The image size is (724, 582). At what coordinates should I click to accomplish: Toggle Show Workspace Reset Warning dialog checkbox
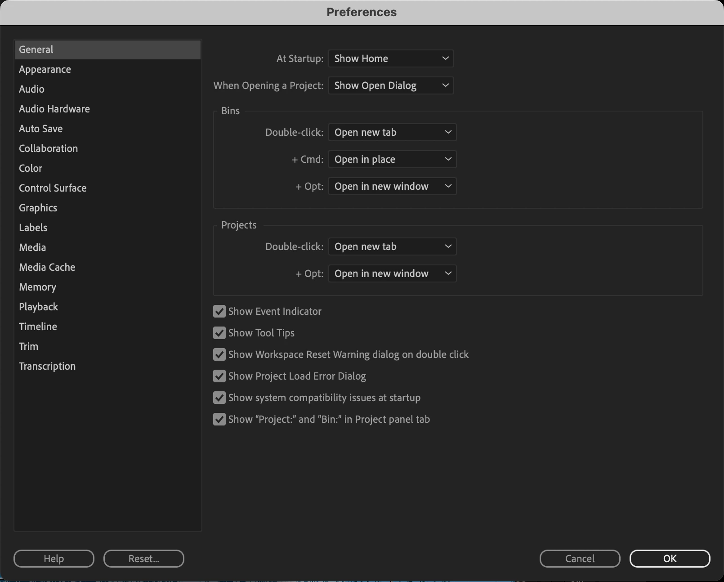(x=219, y=354)
